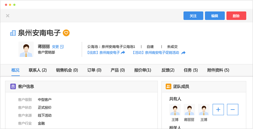Click the orange 团队成员 people icon
This screenshot has height=129, width=253.
(x=168, y=87)
